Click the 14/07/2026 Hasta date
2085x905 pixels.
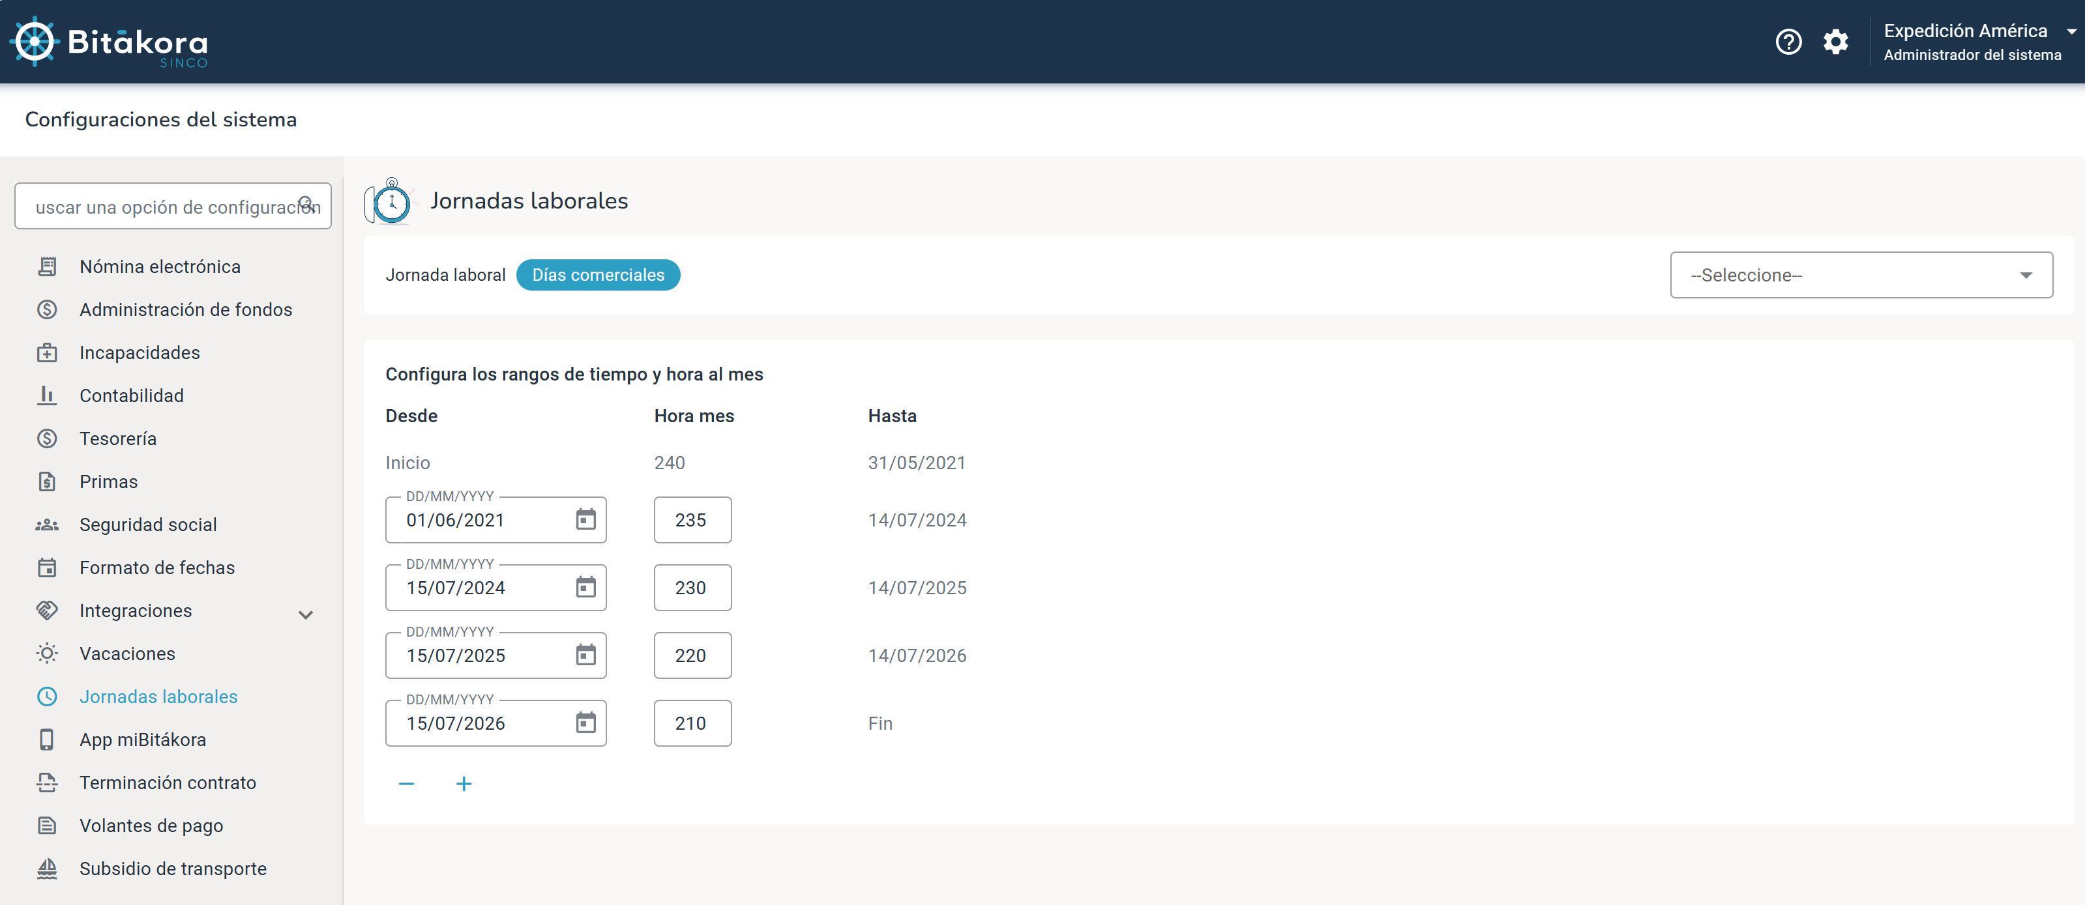pos(917,656)
